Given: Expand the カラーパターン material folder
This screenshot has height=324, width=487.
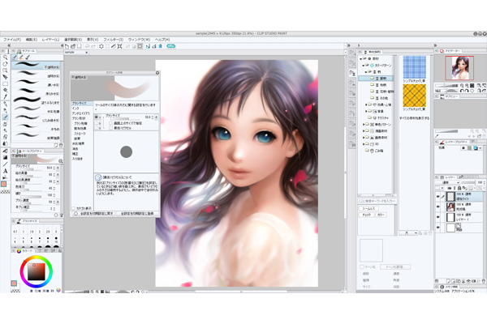Looking at the screenshot, I should click(x=363, y=66).
